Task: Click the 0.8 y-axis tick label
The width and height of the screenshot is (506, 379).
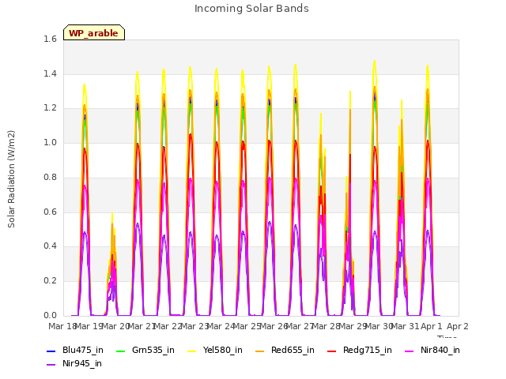Action: tap(50, 177)
